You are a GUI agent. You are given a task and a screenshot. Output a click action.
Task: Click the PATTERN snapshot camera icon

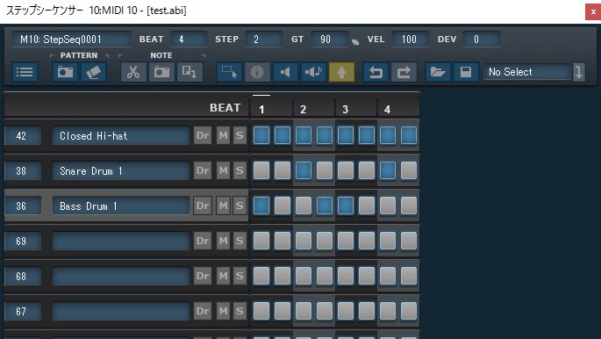65,72
